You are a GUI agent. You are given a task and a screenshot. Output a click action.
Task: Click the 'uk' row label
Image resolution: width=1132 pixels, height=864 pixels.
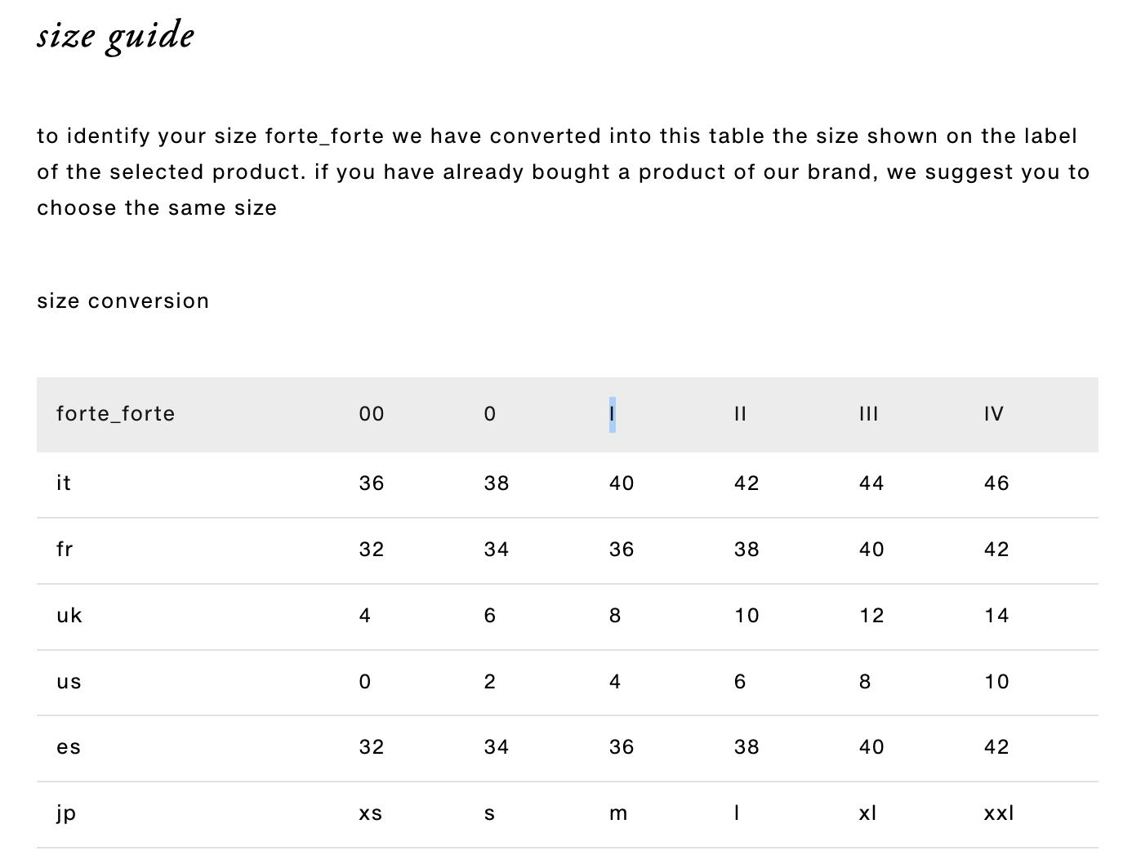pyautogui.click(x=69, y=616)
